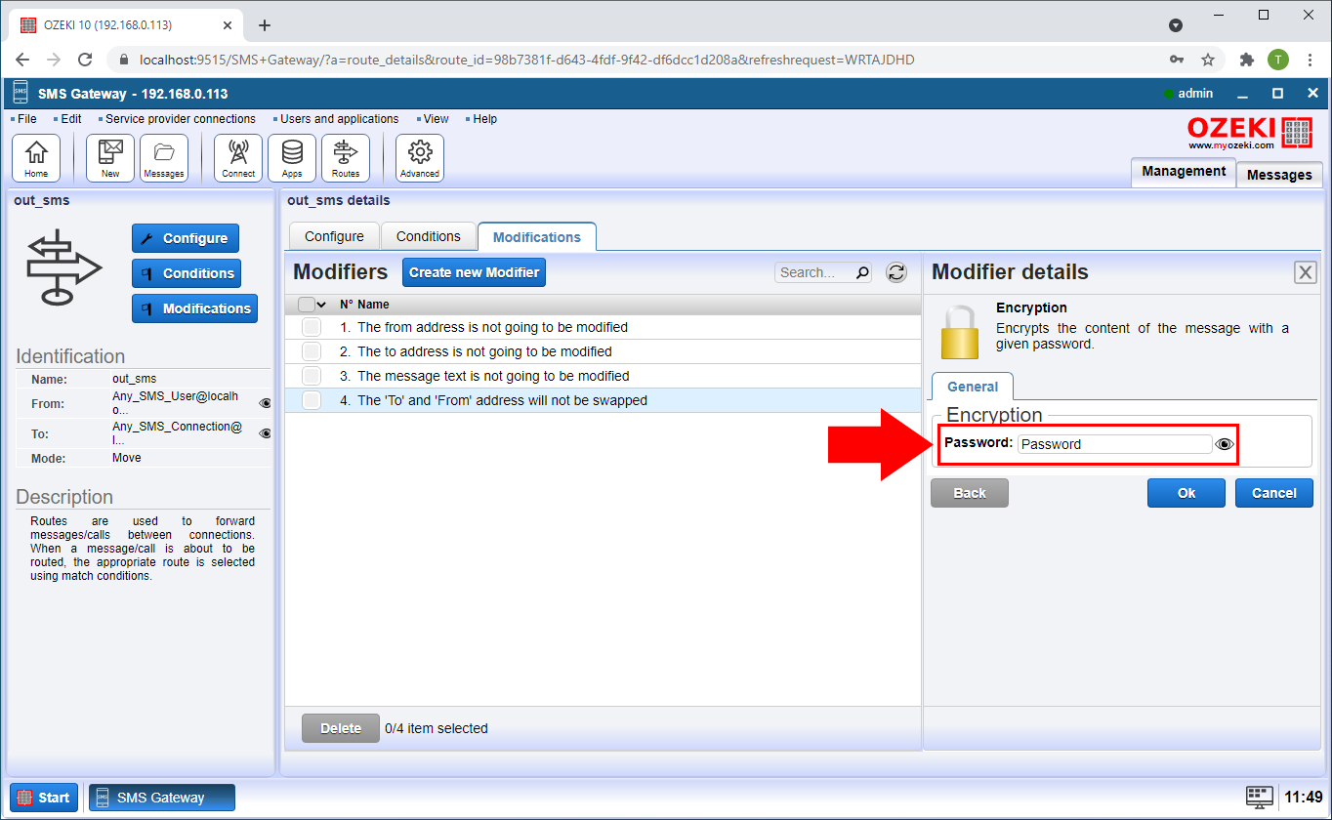Click the OZEKI logo
1332x820 pixels.
coord(1249,132)
